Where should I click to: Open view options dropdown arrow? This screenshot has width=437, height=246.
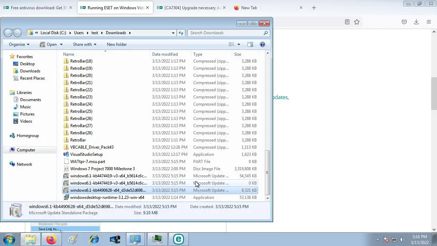pos(239,44)
